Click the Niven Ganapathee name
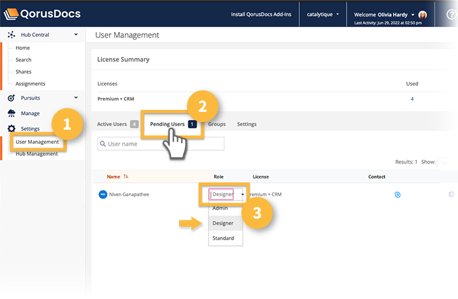 129,194
